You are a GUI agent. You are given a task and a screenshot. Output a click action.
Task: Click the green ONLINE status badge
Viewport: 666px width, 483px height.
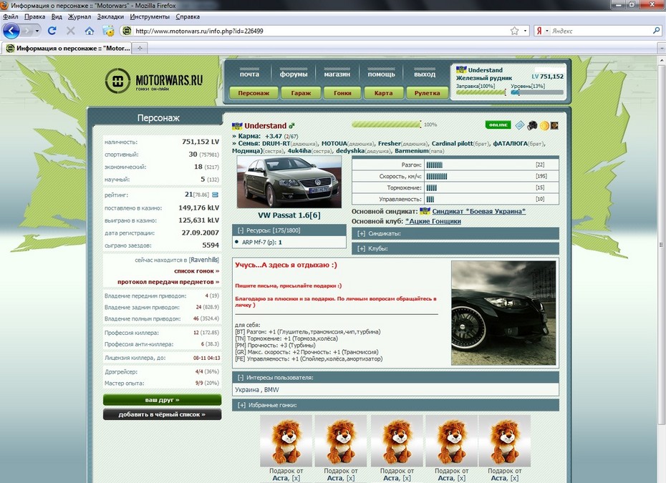coord(498,125)
